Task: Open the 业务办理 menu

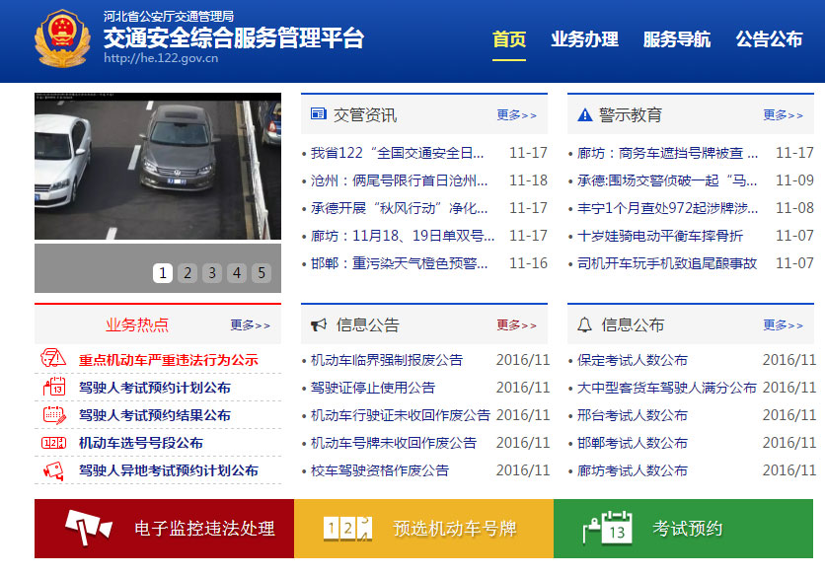Action: [587, 40]
